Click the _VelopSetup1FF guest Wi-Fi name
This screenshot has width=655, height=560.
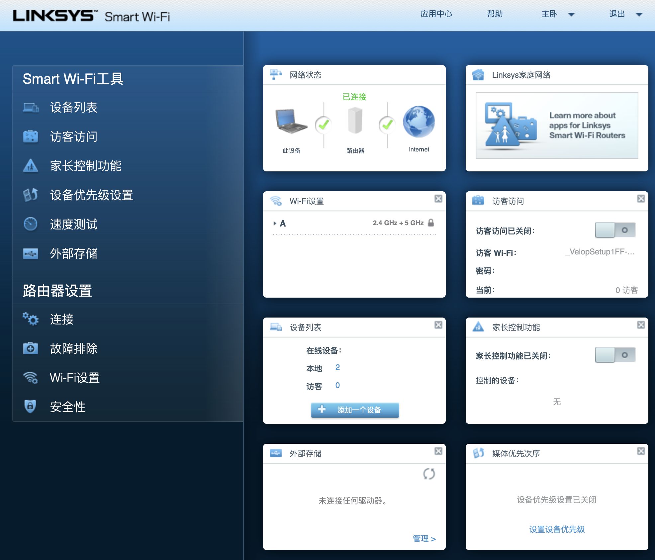[600, 252]
